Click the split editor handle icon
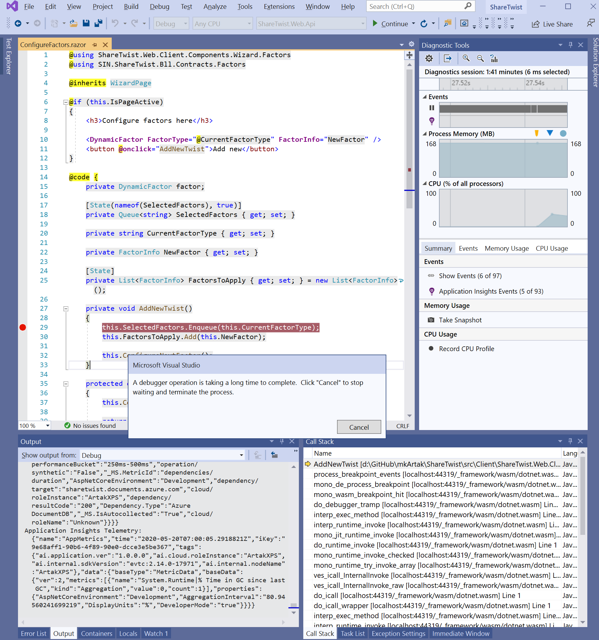The height and width of the screenshot is (640, 599). (409, 55)
